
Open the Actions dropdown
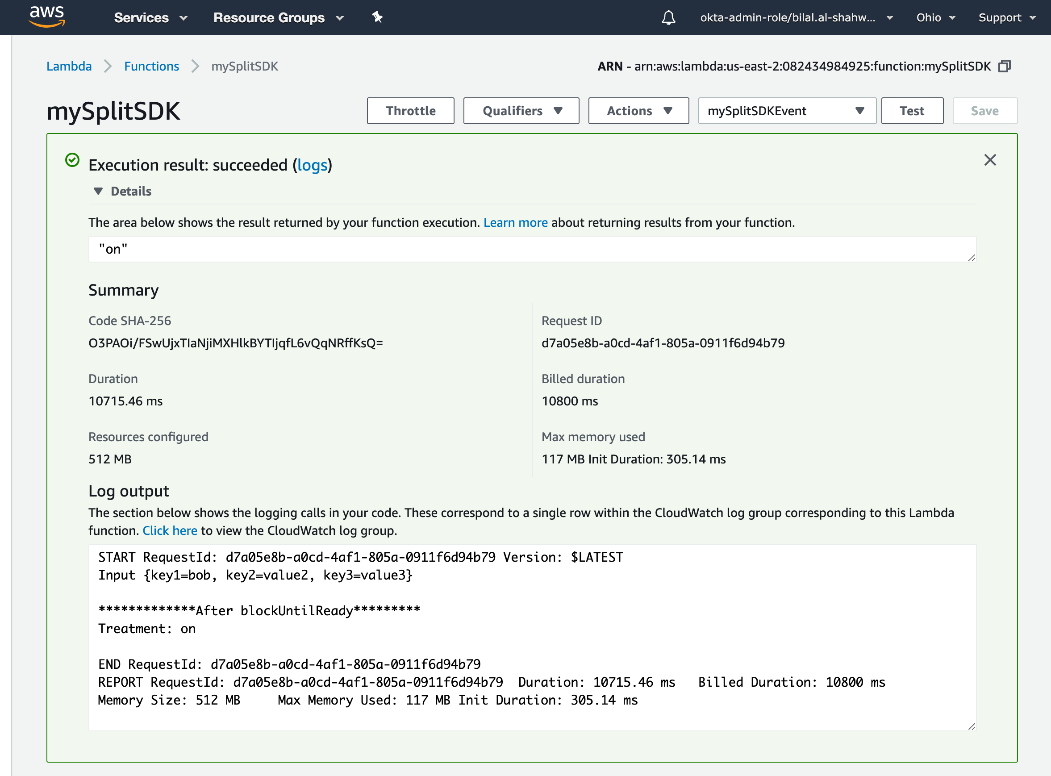click(x=638, y=111)
